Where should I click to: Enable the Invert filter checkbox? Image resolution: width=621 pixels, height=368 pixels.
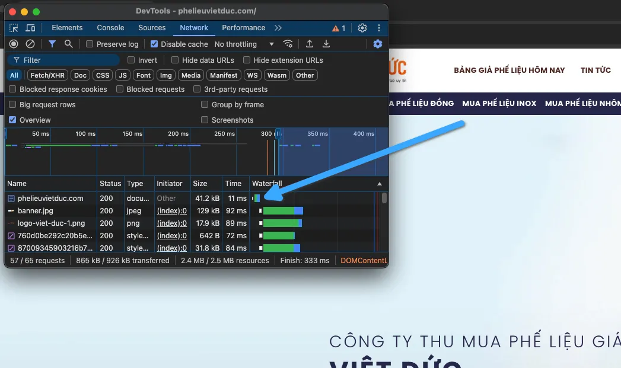tap(131, 60)
